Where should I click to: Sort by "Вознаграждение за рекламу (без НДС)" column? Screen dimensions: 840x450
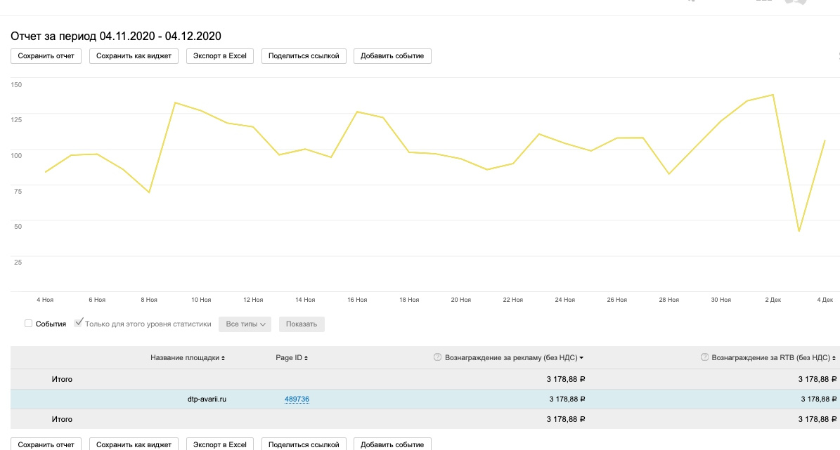pos(510,358)
